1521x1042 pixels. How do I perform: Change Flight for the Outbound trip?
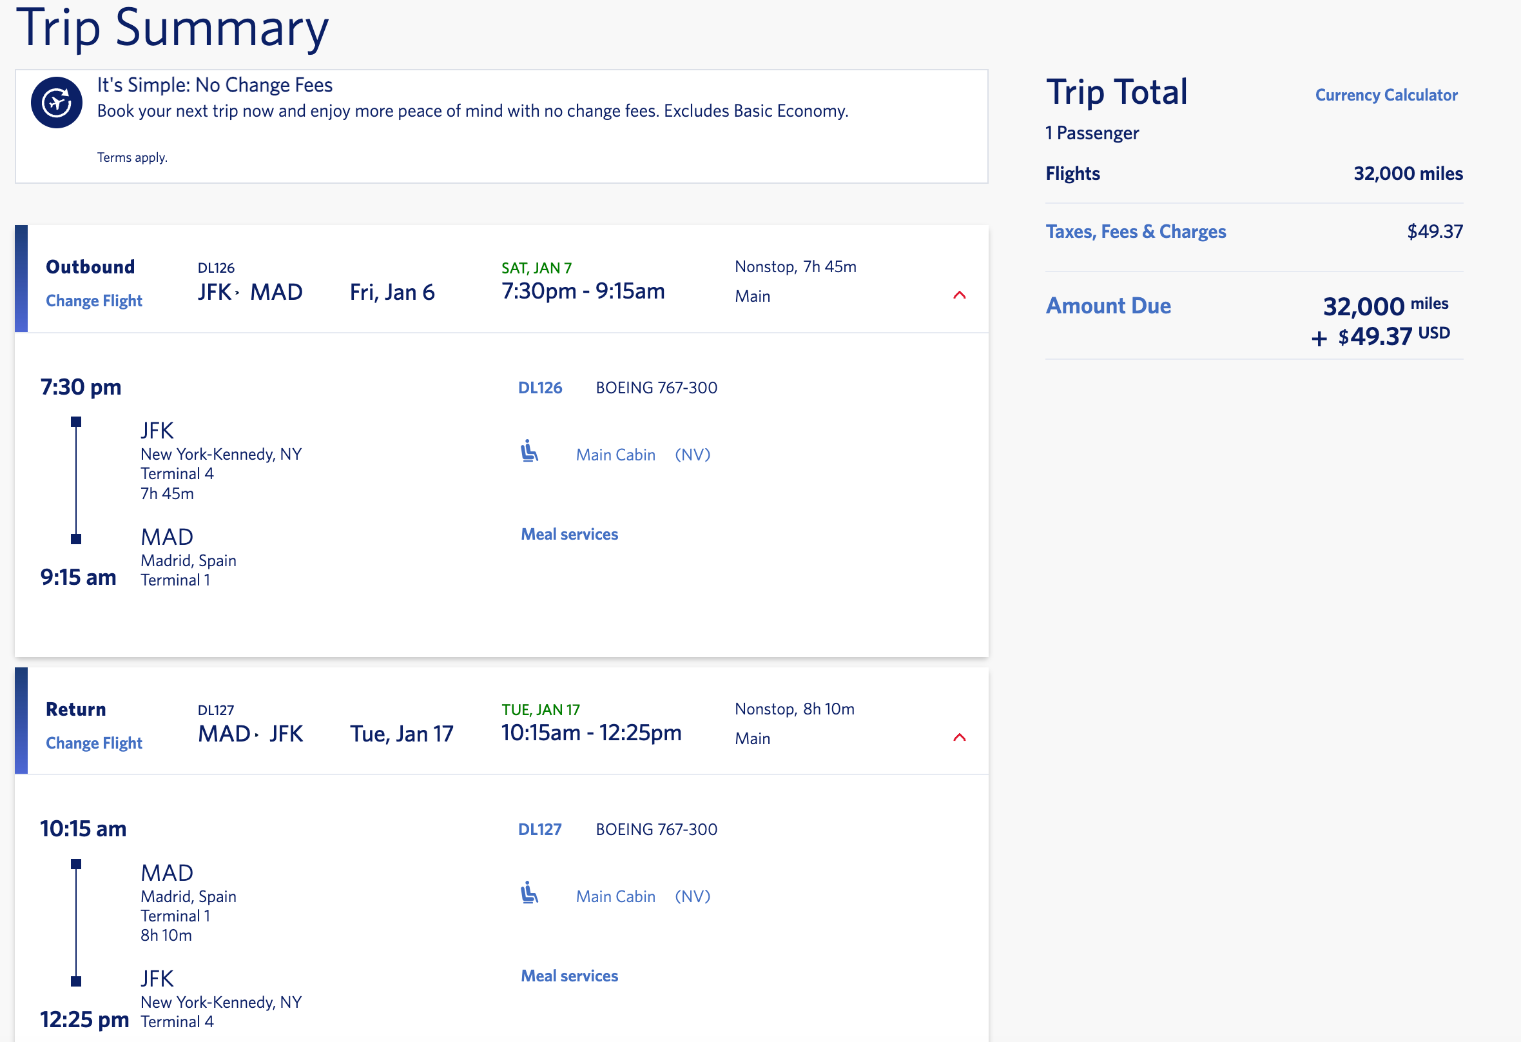[x=93, y=300]
